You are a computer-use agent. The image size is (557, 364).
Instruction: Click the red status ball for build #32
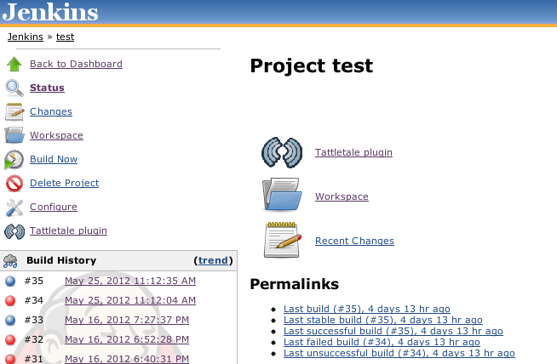point(10,339)
